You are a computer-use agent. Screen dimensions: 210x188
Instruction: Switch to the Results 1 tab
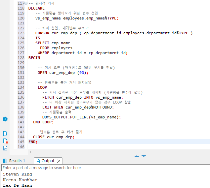tap(14, 161)
